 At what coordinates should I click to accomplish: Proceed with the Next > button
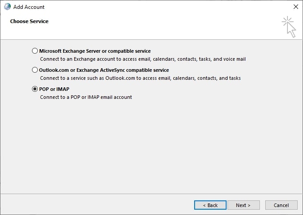coord(243,205)
